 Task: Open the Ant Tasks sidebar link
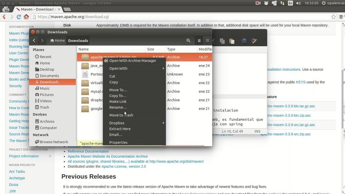[17, 171]
